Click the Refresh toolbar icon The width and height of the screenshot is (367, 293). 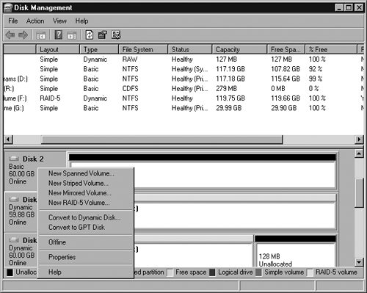(90, 35)
